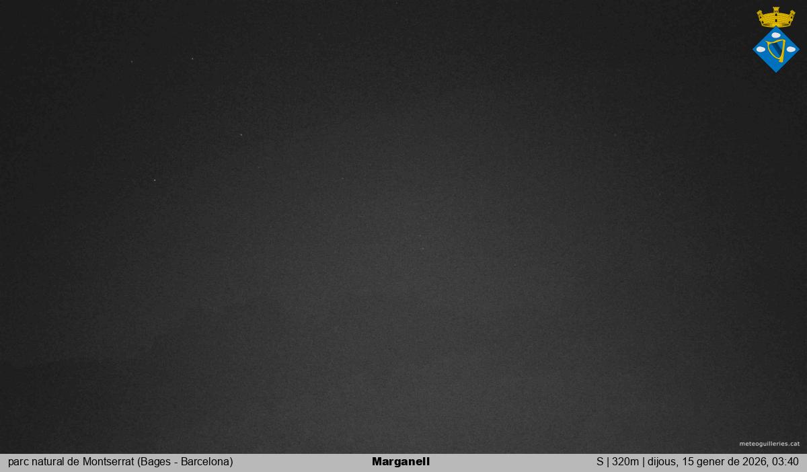This screenshot has height=472, width=807.
Task: Click the 03:40 capture time
Action: pos(785,462)
